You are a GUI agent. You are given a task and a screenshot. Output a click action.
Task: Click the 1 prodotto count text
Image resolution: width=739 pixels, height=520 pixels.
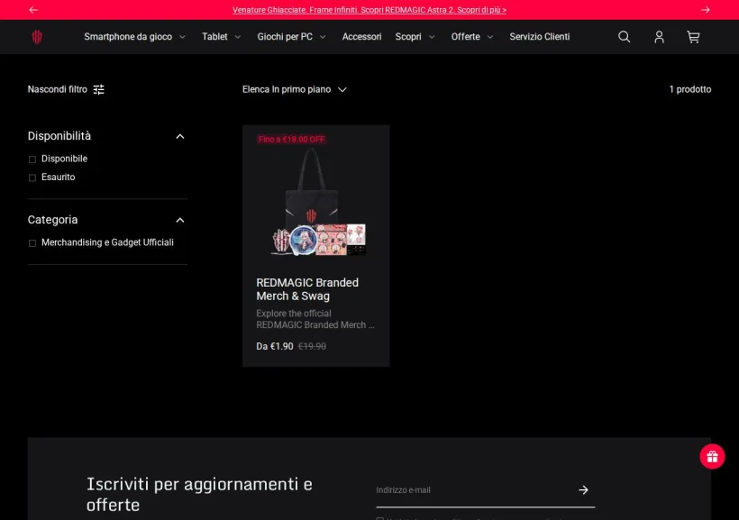pyautogui.click(x=690, y=89)
